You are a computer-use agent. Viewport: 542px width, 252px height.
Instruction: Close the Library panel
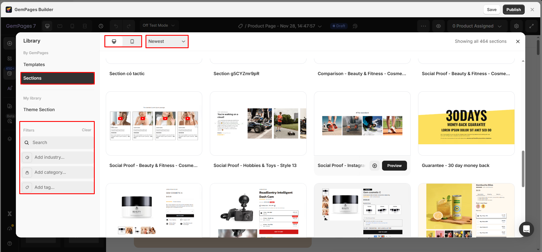point(518,41)
